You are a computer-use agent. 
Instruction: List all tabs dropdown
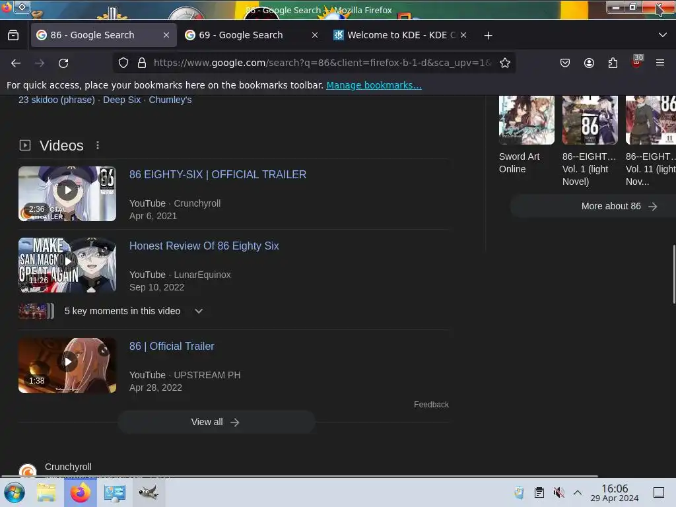click(x=663, y=35)
